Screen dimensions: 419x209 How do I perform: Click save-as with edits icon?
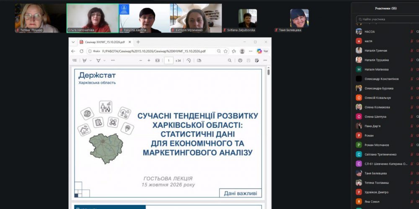[x=257, y=61]
